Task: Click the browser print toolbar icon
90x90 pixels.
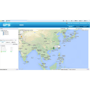Action: (71, 21)
